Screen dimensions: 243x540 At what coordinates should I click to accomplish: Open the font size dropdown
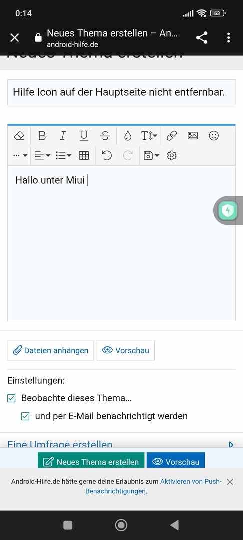149,136
